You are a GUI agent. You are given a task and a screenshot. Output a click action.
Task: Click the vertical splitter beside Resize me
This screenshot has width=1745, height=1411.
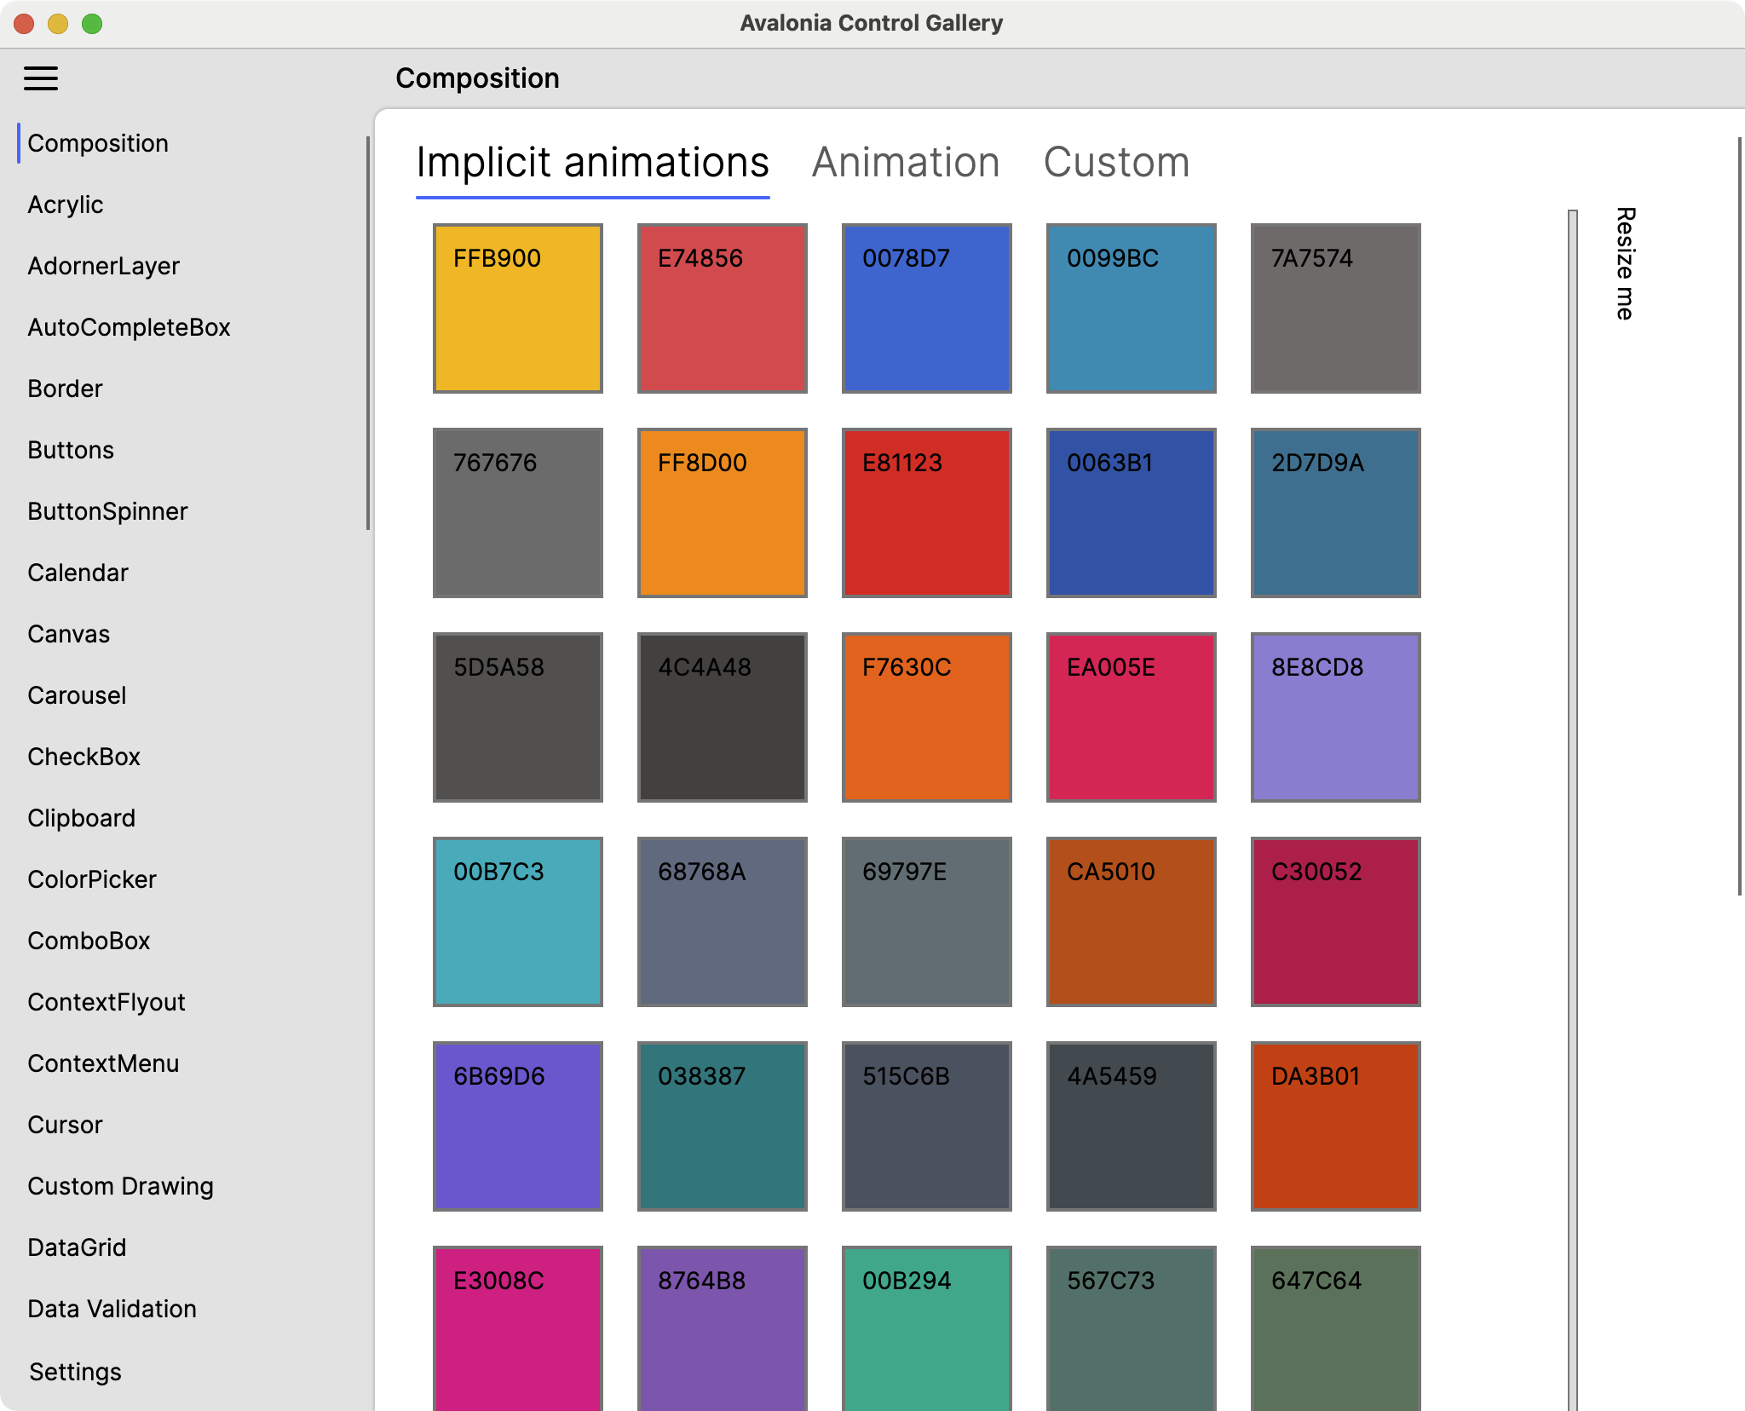pos(1573,809)
